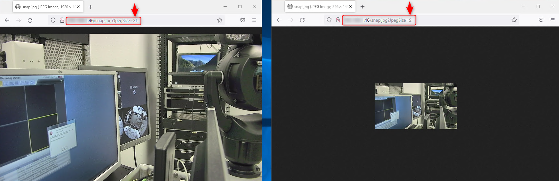Open the hamburger menu in XL window
559x181 pixels.
(x=254, y=20)
